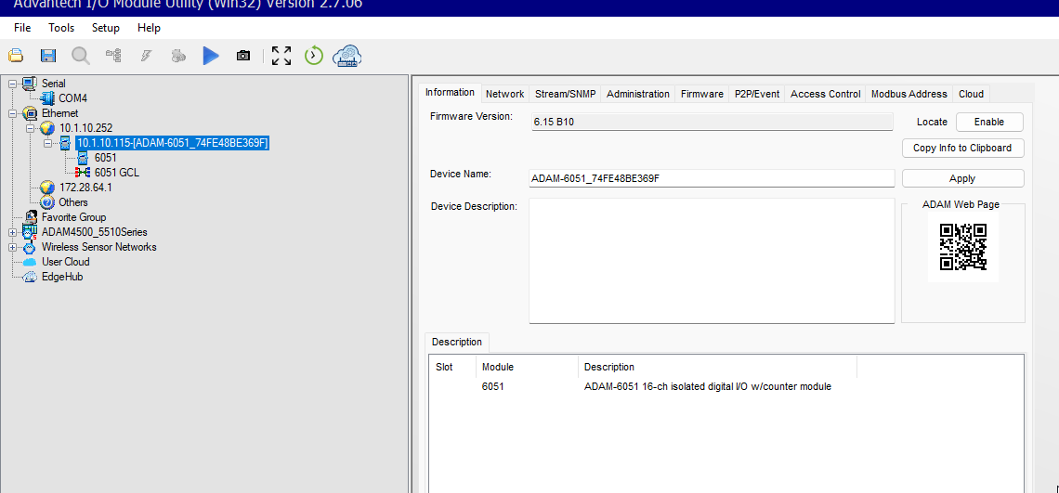Screen dimensions: 1059x493
Task: Collapse the Ethernet tree node
Action: click(x=12, y=113)
